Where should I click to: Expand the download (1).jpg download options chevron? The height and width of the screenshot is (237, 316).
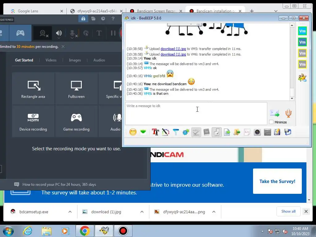(142, 212)
